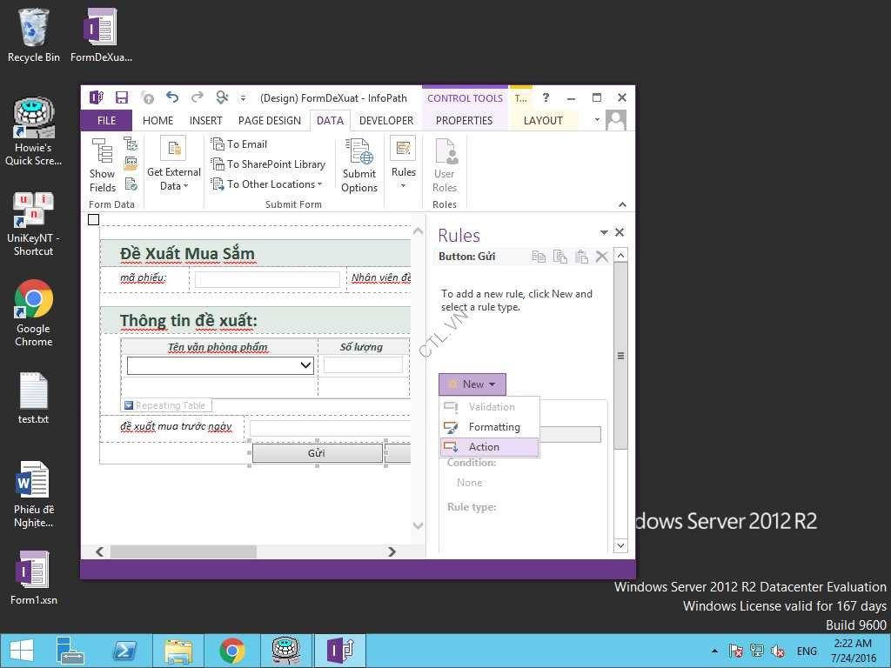Click the Gửi button in the form
The width and height of the screenshot is (891, 668).
(317, 453)
